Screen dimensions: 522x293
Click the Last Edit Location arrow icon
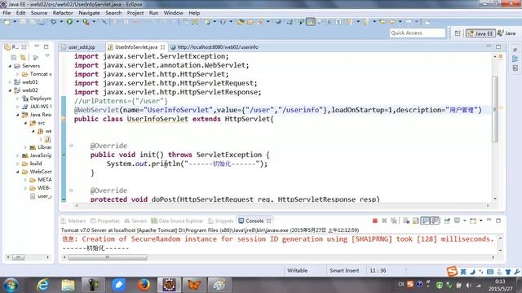pos(383,22)
